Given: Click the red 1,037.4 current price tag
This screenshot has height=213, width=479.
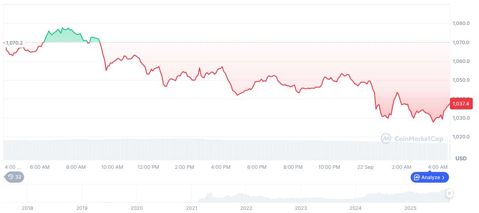Looking at the screenshot, I should tap(462, 104).
